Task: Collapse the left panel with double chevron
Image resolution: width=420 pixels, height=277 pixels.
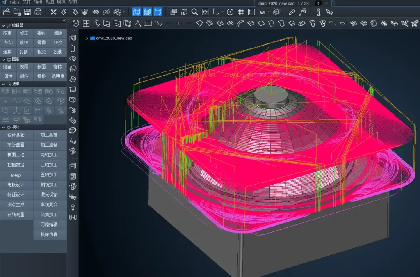Action: point(64,21)
